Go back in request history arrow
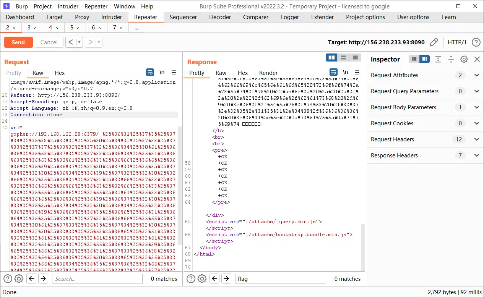484x298 pixels. 71,42
